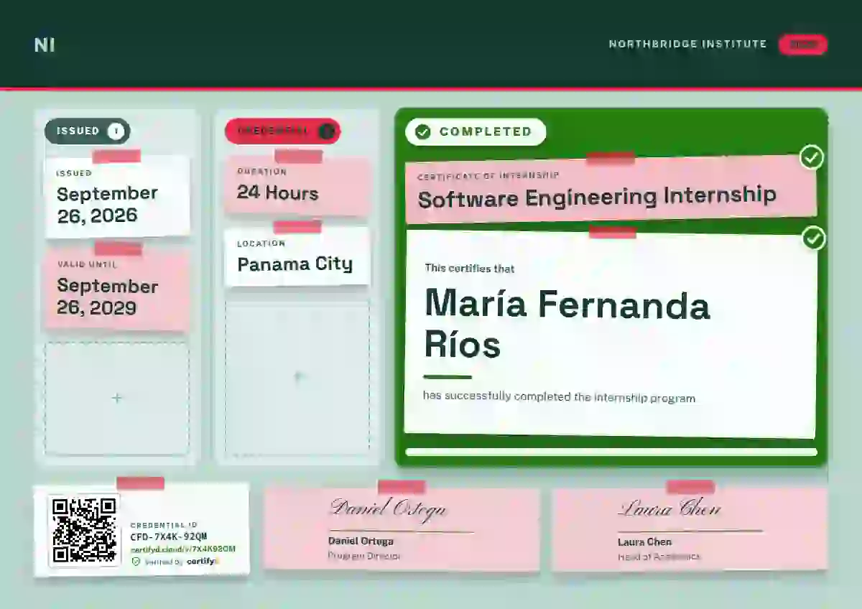862x609 pixels.
Task: Click the QR code image
Action: click(x=85, y=530)
